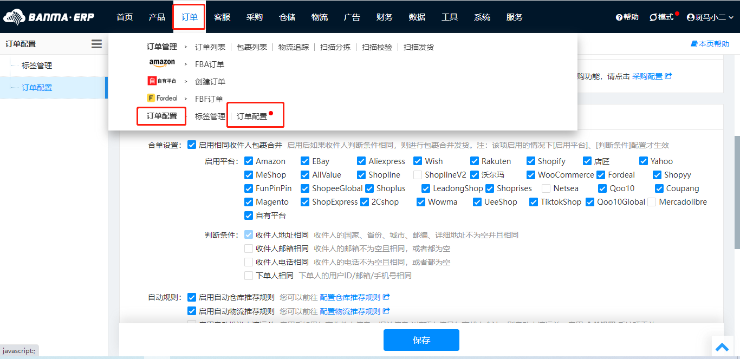Check 下单人相同 condition
Screen dimensions: 740x359
[x=249, y=276]
